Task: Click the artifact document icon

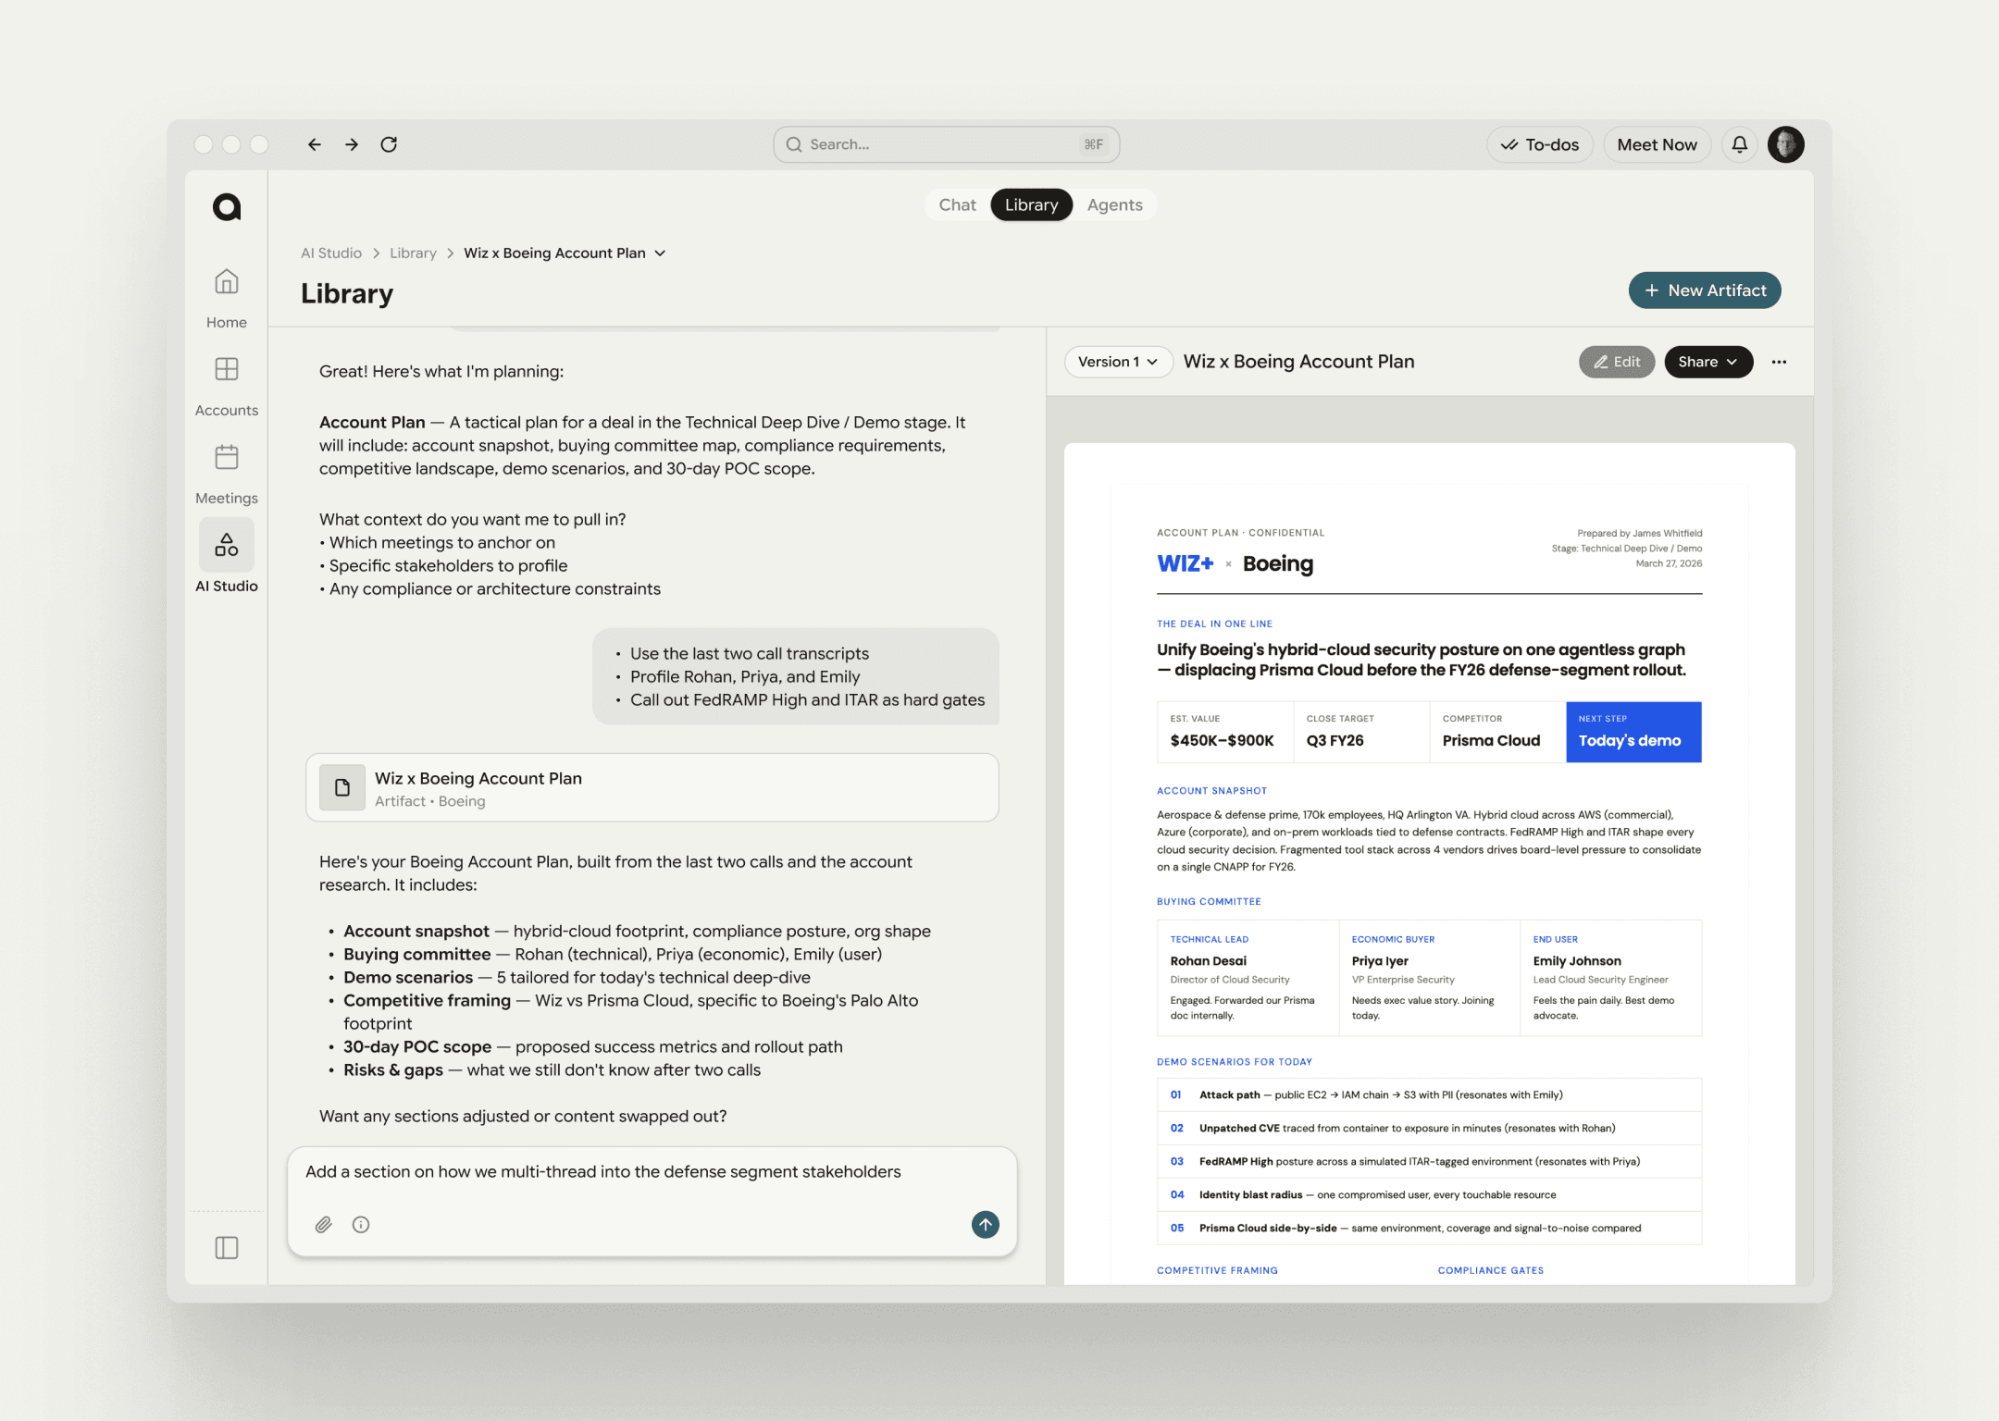Action: pyautogui.click(x=342, y=787)
